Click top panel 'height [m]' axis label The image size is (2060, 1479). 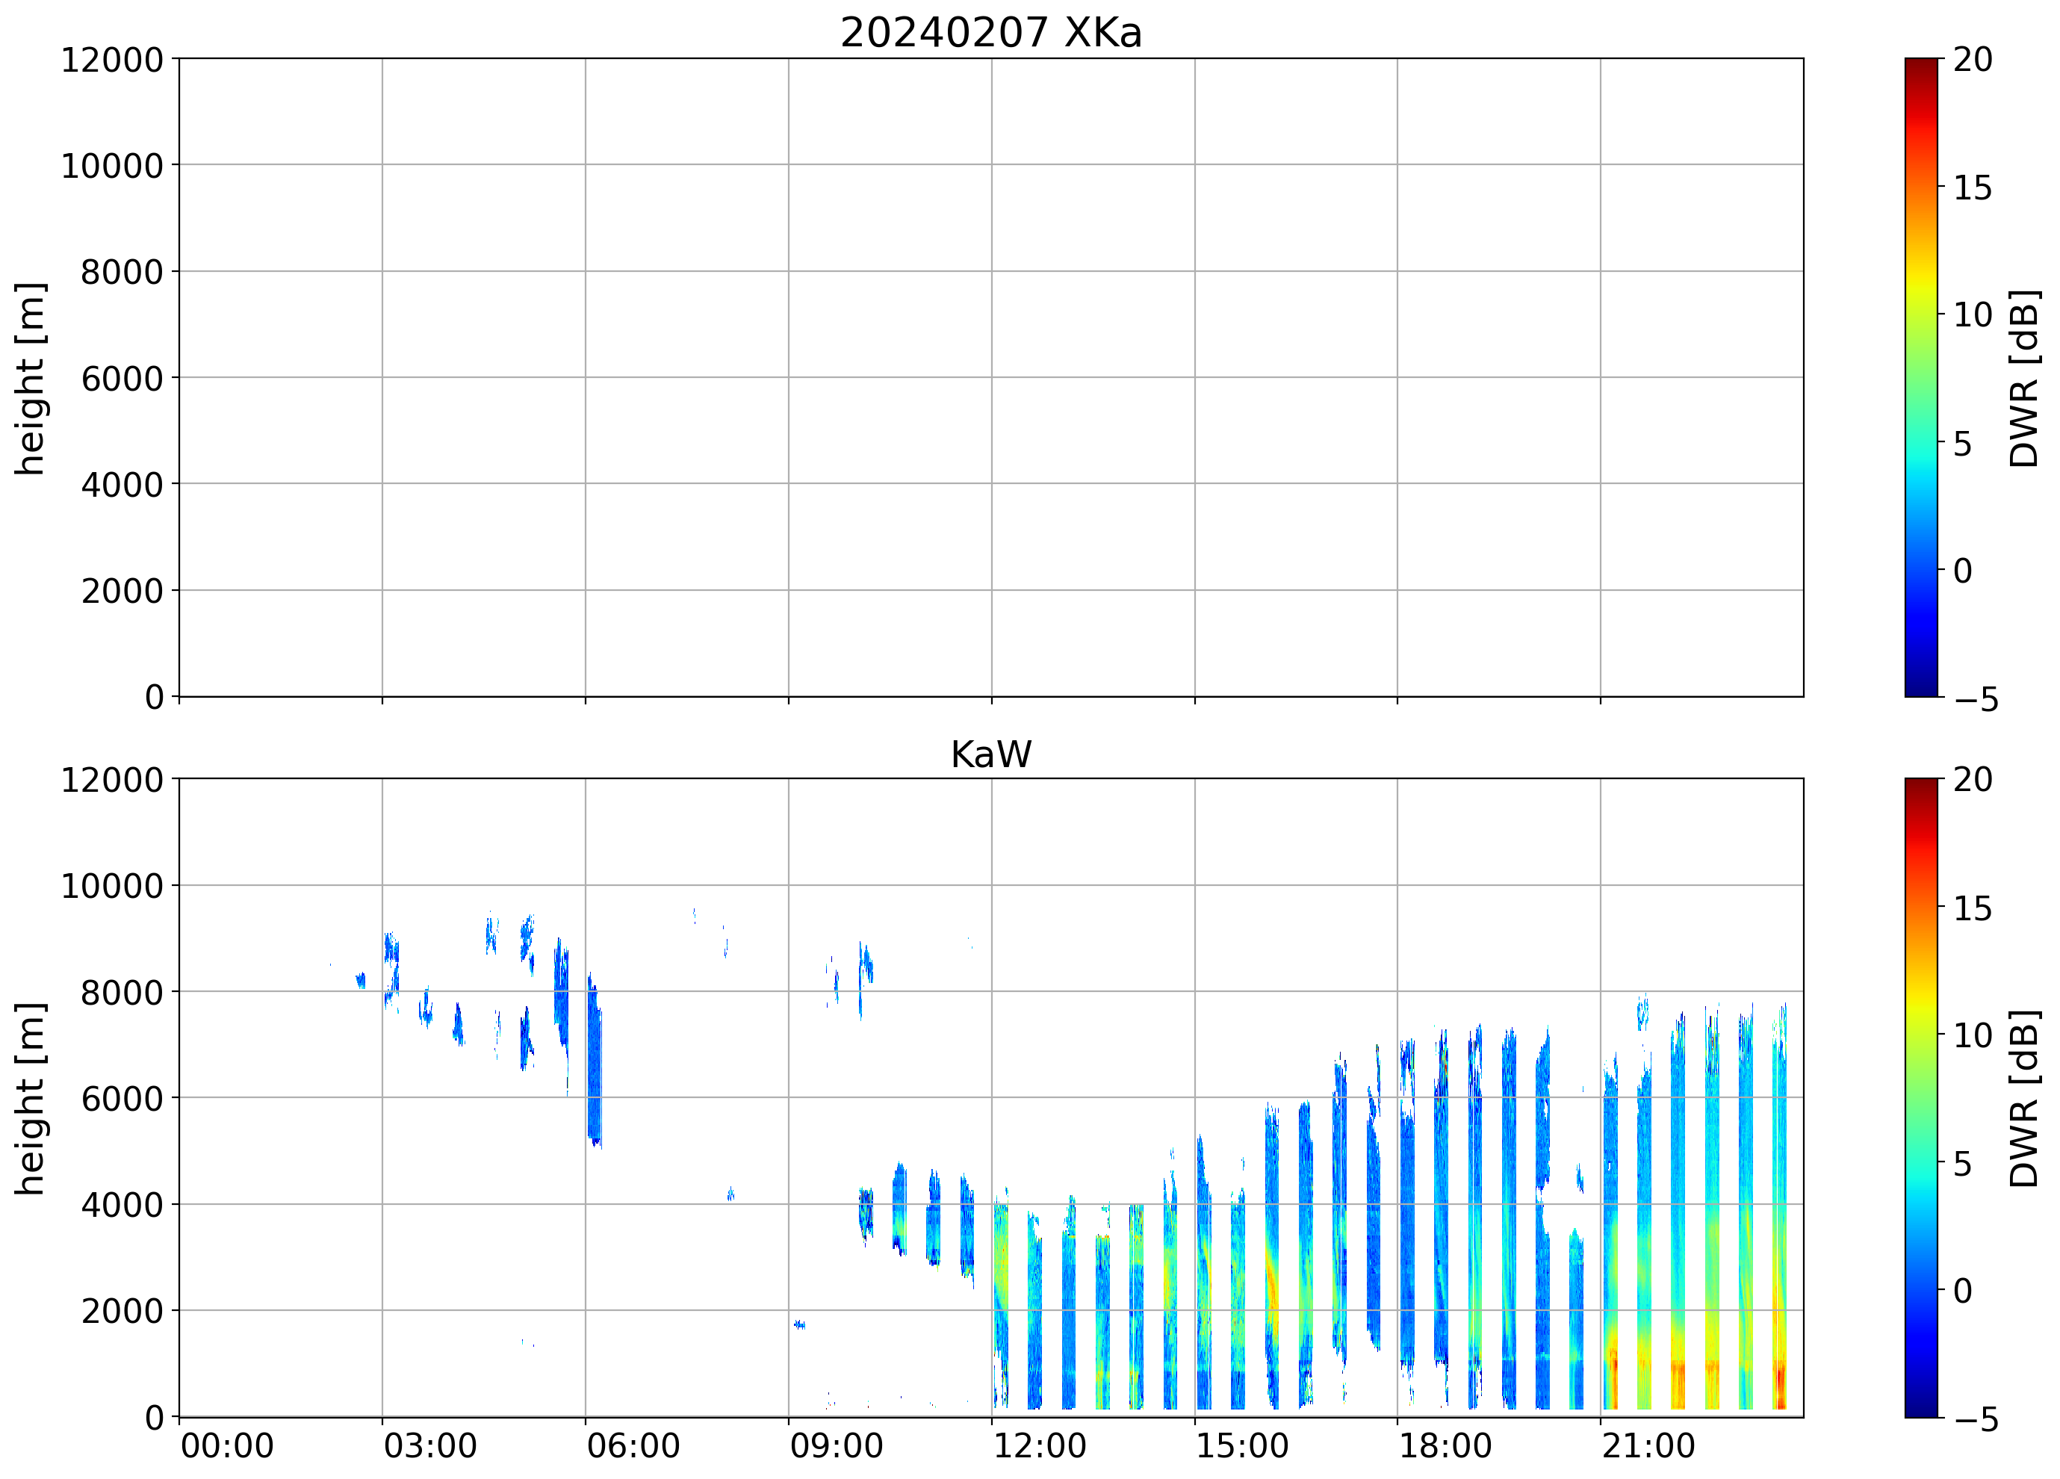click(x=30, y=378)
